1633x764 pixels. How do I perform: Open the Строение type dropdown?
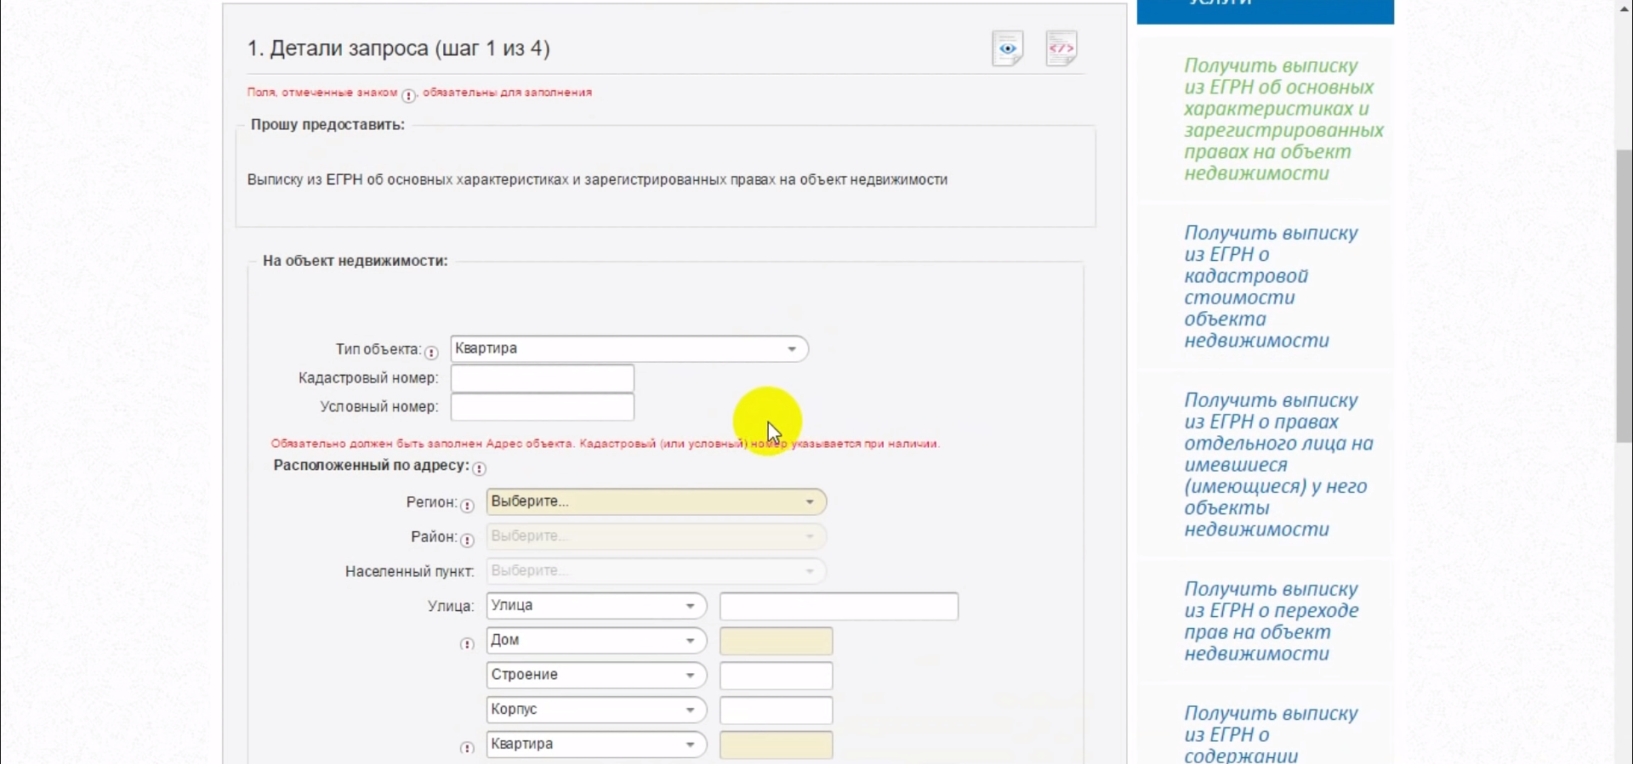(595, 676)
